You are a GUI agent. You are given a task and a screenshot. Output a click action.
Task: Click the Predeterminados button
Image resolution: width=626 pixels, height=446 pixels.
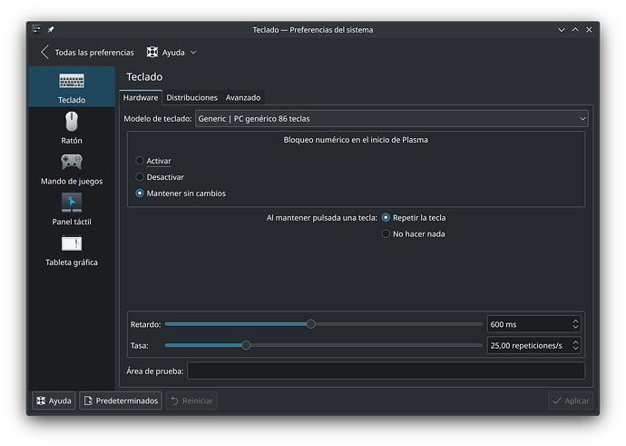pos(121,401)
